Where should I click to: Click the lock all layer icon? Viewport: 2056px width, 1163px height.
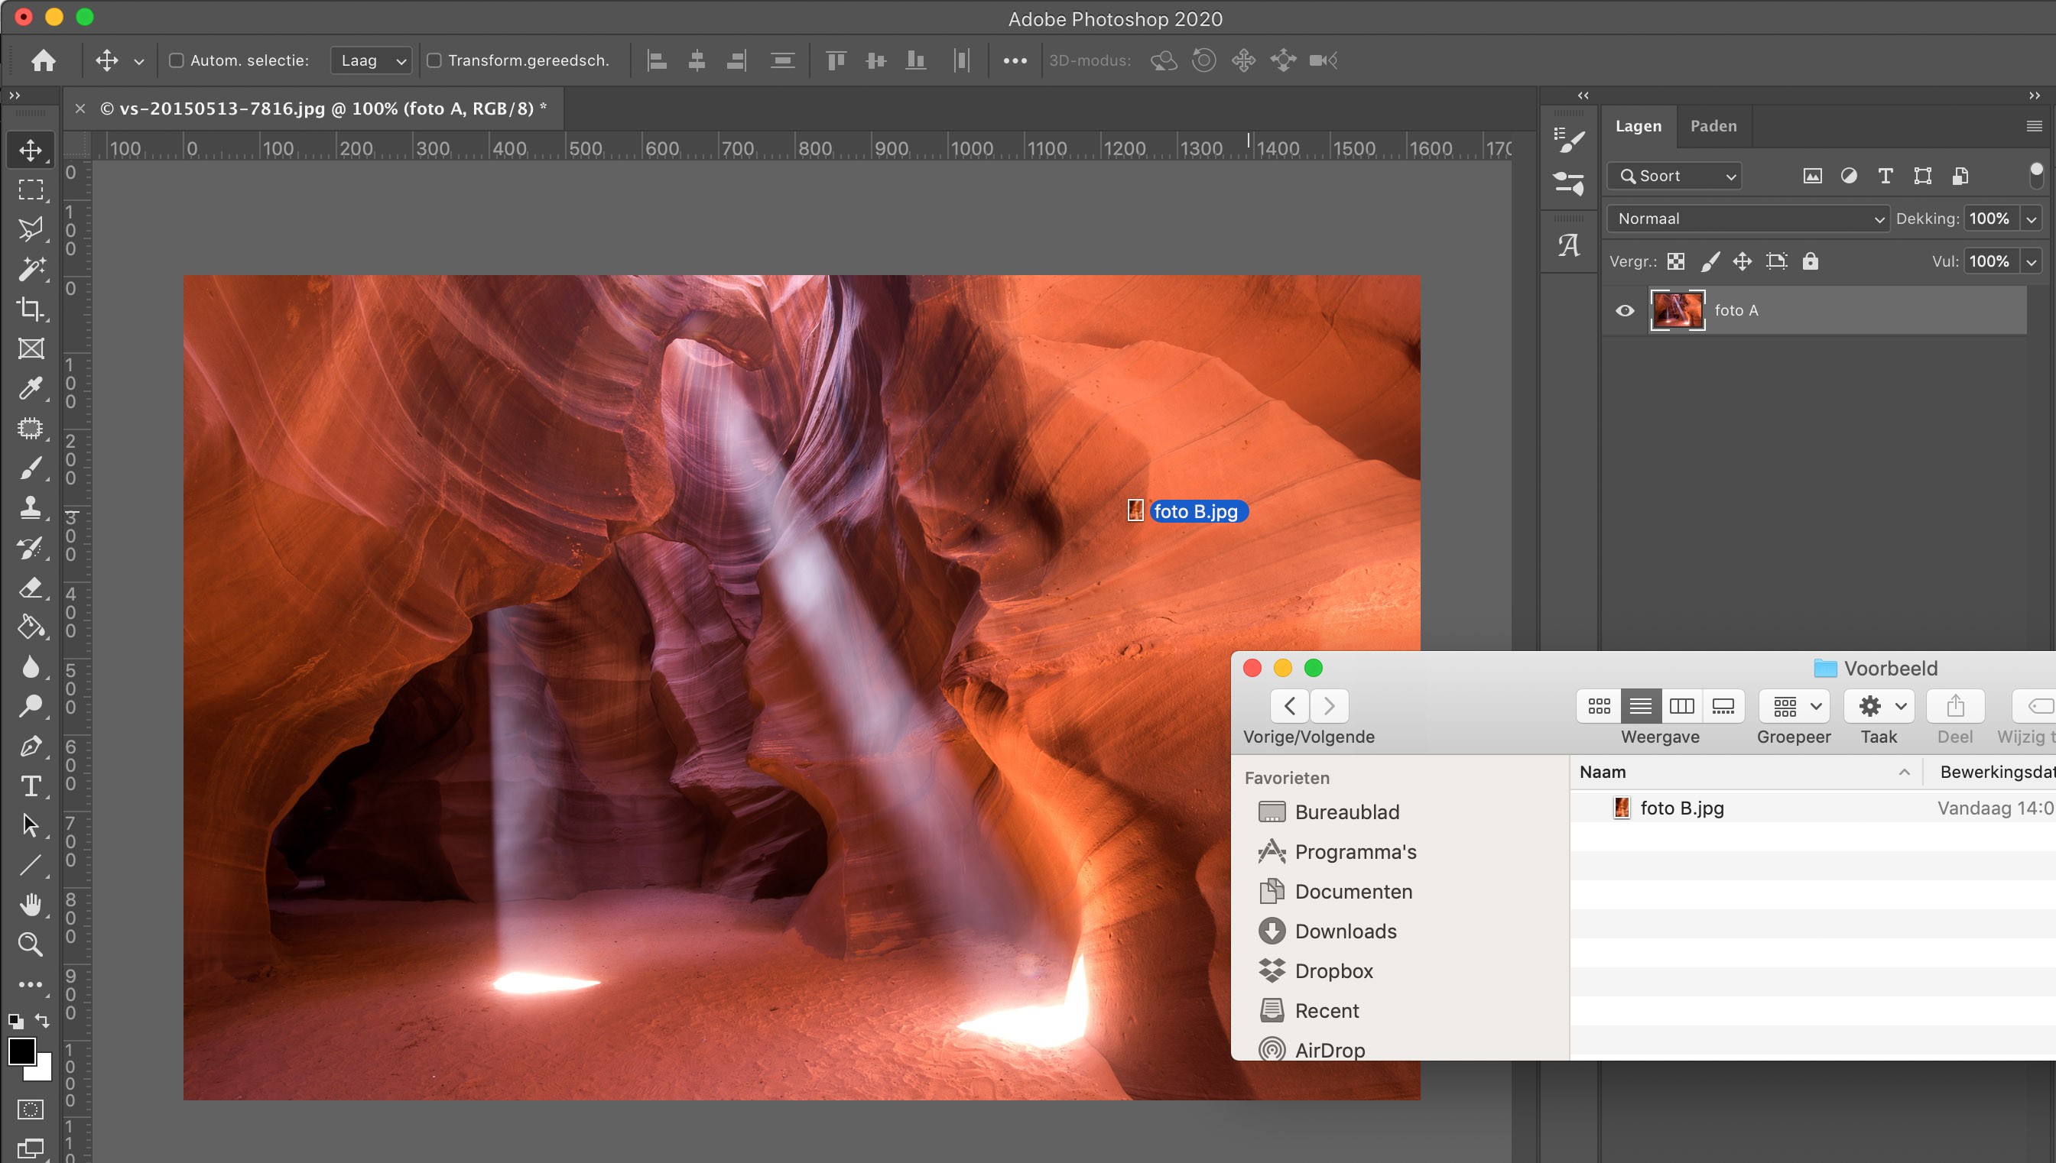tap(1810, 261)
